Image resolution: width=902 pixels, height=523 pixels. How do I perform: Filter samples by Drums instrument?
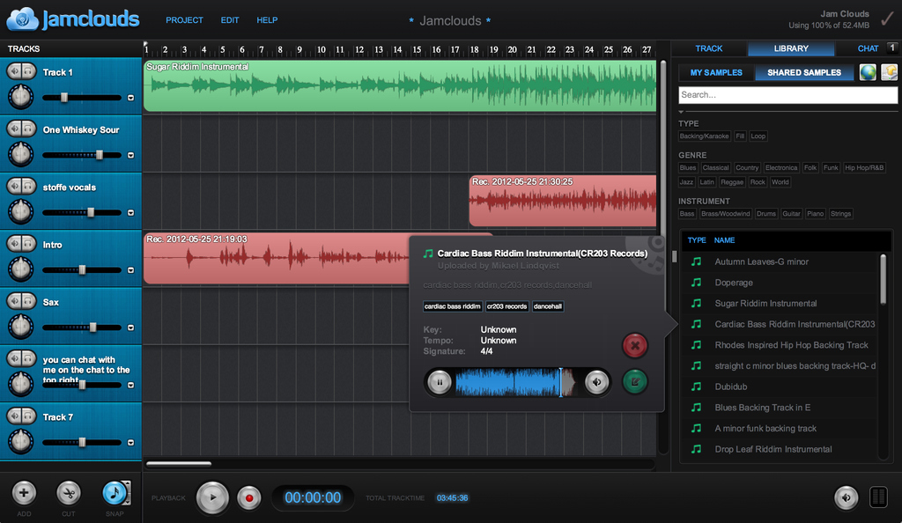coord(765,214)
